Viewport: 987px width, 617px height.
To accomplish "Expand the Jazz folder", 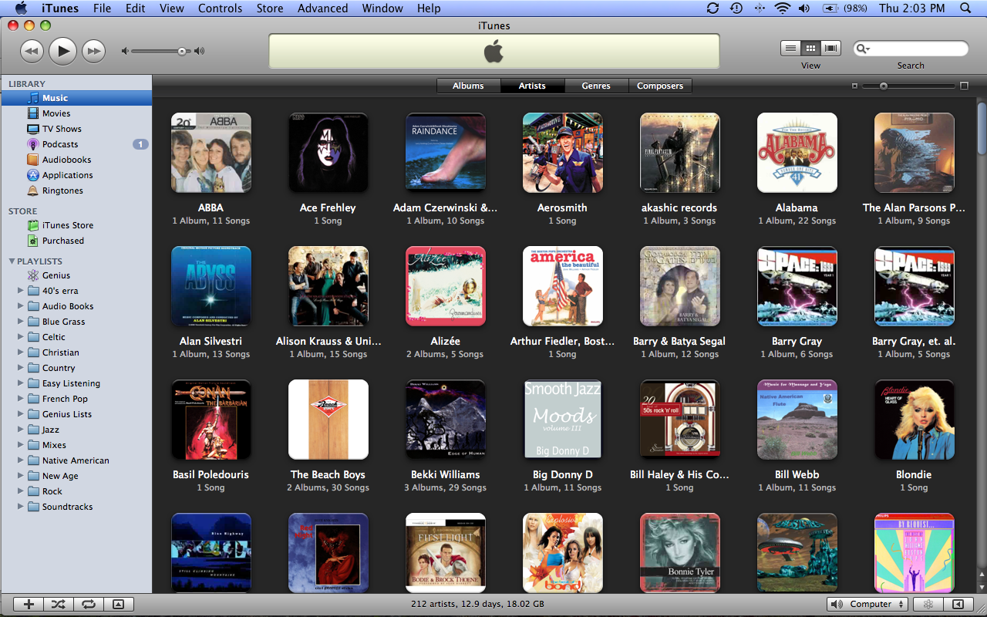I will click(x=21, y=430).
